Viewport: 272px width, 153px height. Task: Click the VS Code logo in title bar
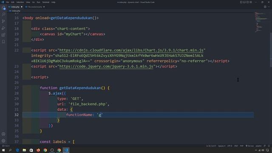tap(3, 2)
